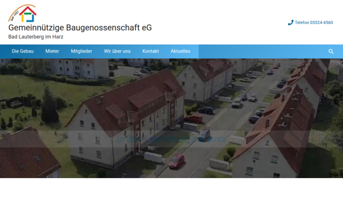
Task: Click the phone handset icon
Action: tap(290, 22)
